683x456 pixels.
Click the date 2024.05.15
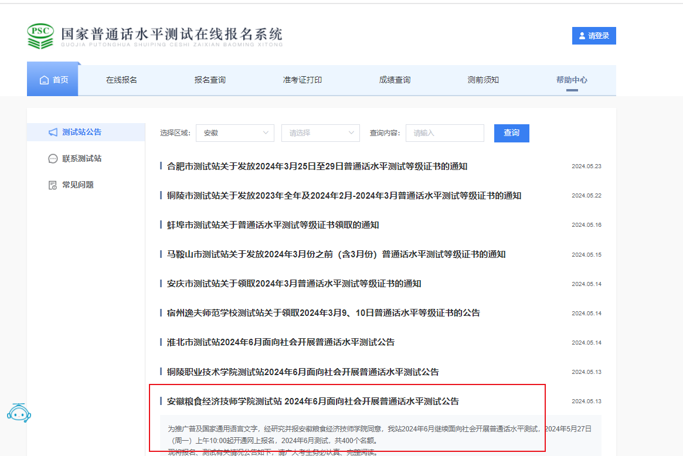[586, 255]
